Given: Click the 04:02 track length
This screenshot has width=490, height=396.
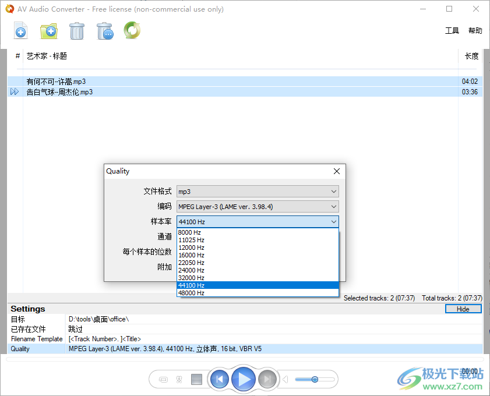Looking at the screenshot, I should tap(470, 82).
